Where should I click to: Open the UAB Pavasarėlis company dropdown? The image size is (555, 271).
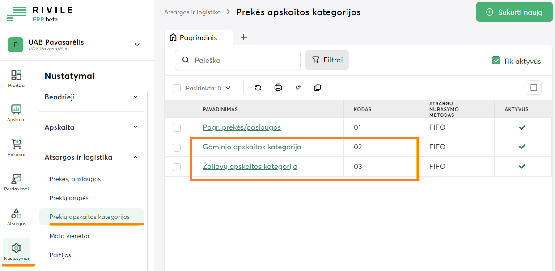137,45
